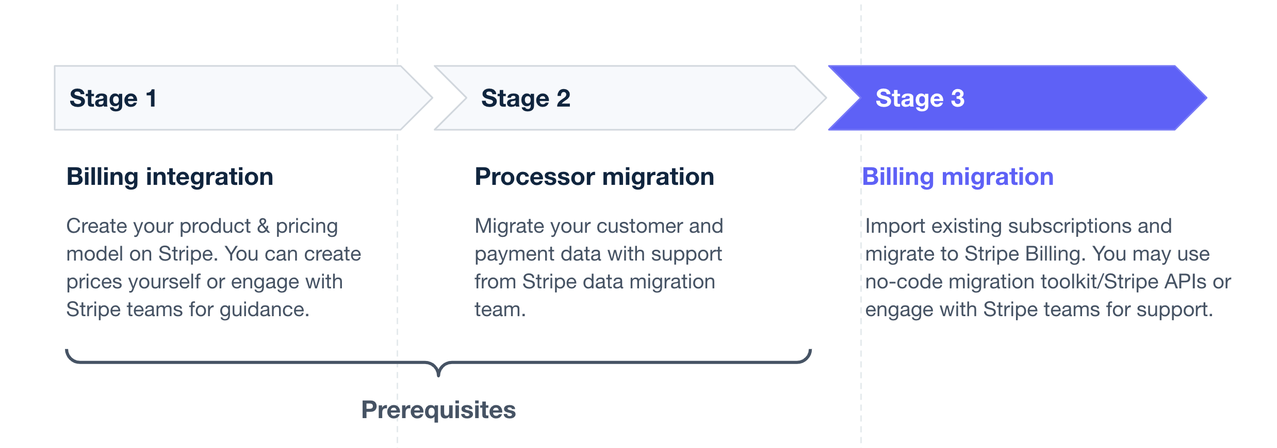Click the 'Import existing subscriptions' paragraph
This screenshot has width=1277, height=448.
tap(1048, 268)
